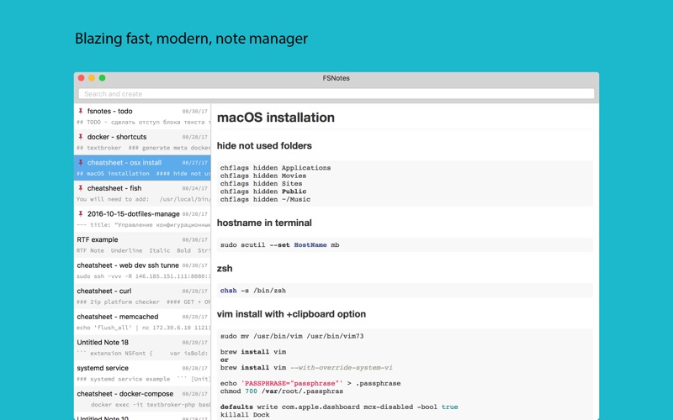Open the cheatsheet - docker-compose note

click(x=142, y=399)
